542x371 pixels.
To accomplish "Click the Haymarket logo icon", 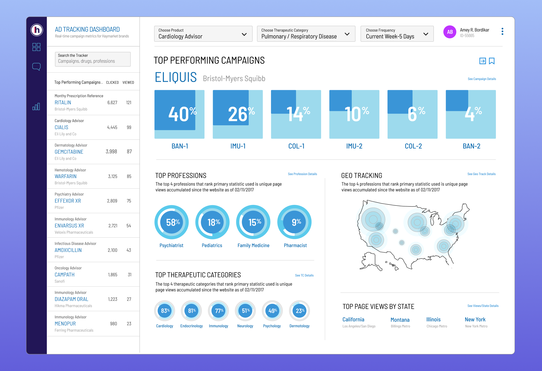I will (x=37, y=30).
